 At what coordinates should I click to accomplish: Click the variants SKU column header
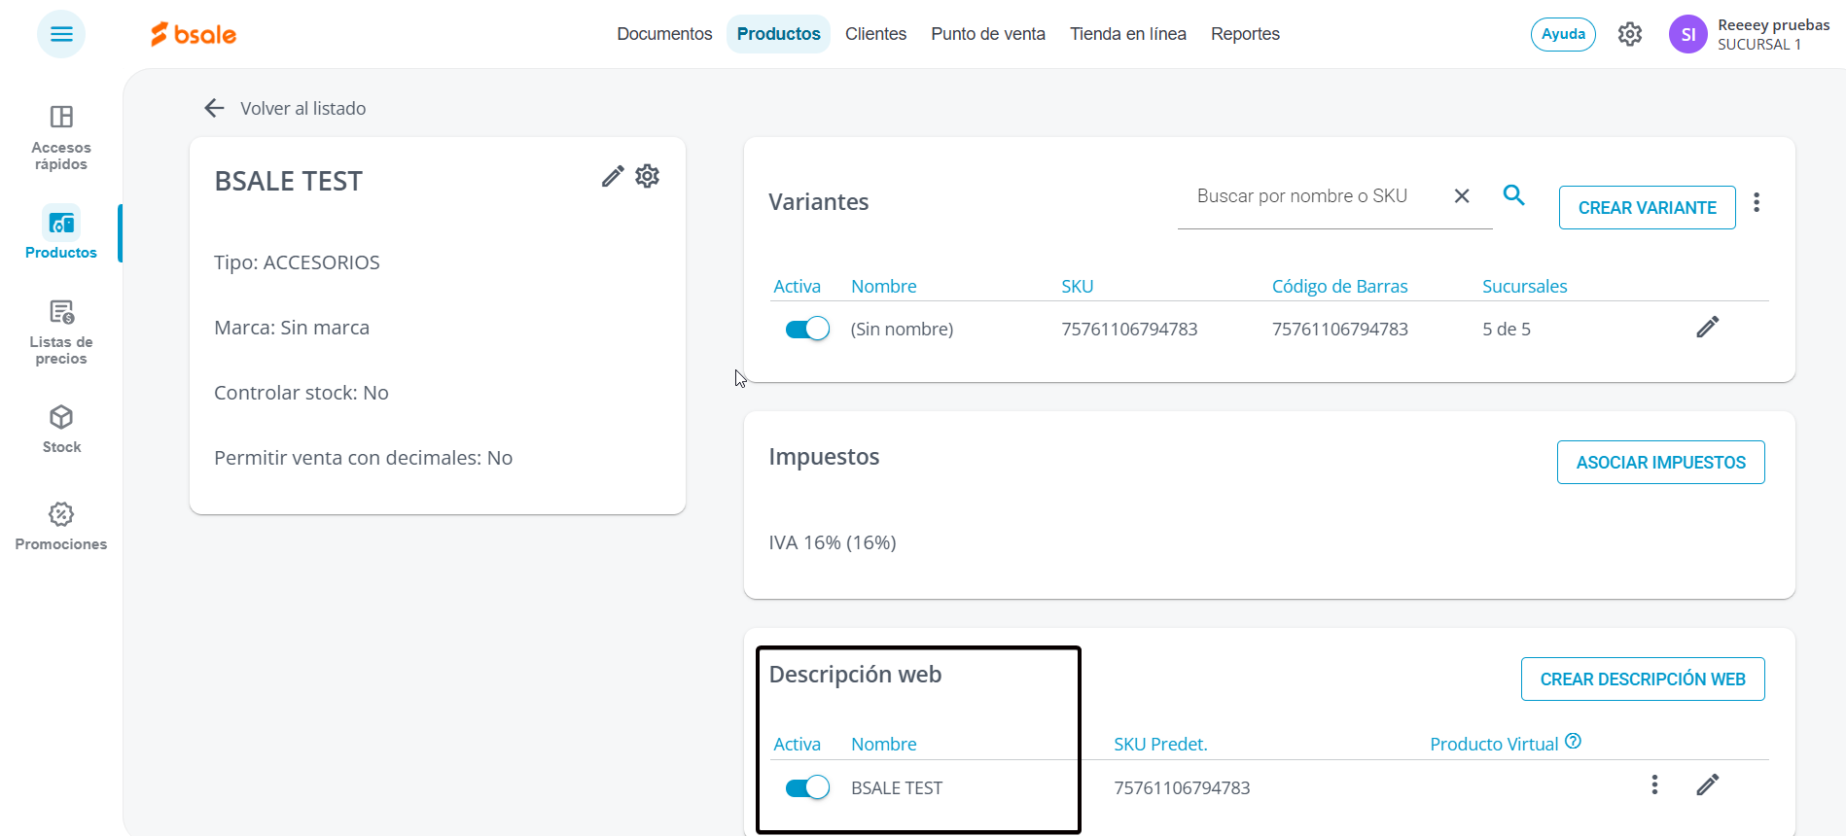point(1078,287)
